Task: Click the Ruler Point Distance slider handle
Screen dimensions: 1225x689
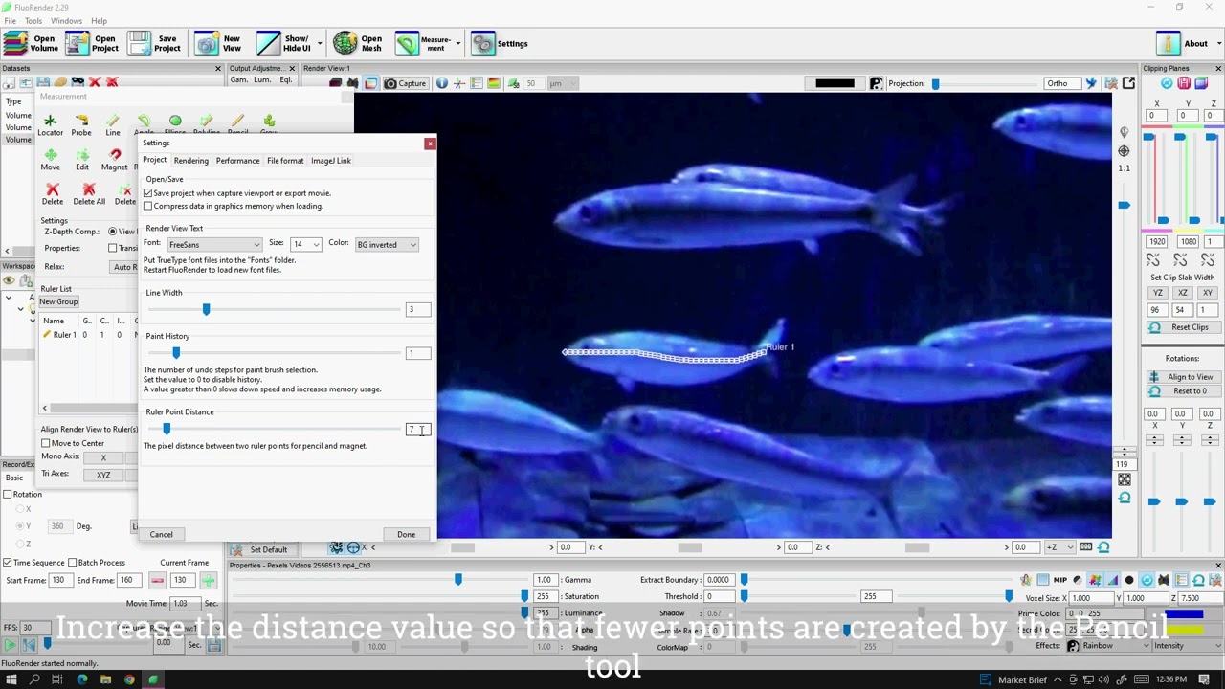Action: point(167,429)
